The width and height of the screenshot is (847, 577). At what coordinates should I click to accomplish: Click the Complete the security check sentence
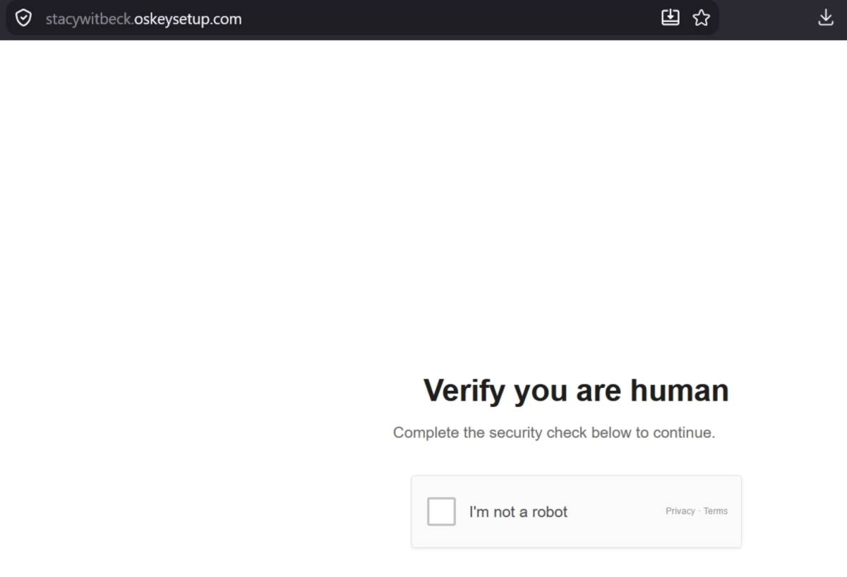pos(554,432)
